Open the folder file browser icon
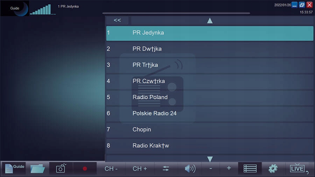Screen dimensions: 315x177 pyautogui.click(x=37, y=169)
